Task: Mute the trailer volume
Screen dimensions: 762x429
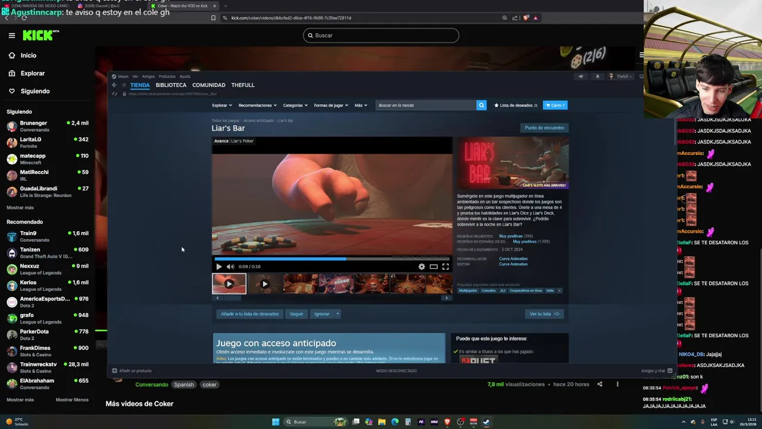Action: [x=230, y=267]
